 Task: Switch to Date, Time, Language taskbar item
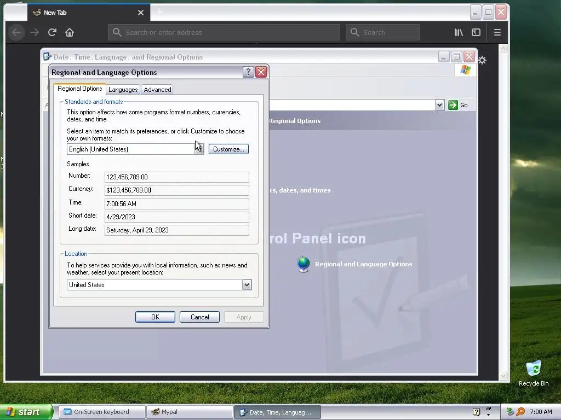(x=277, y=412)
